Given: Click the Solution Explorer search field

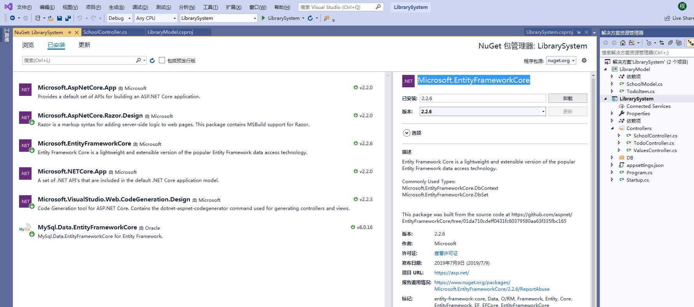Looking at the screenshot, I should (x=647, y=52).
